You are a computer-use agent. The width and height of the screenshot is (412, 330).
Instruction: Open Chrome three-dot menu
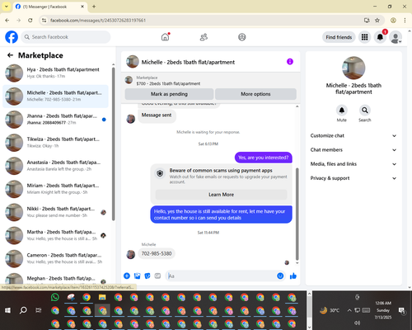[405, 21]
